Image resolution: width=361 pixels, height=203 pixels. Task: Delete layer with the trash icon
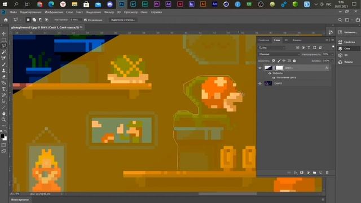click(327, 173)
